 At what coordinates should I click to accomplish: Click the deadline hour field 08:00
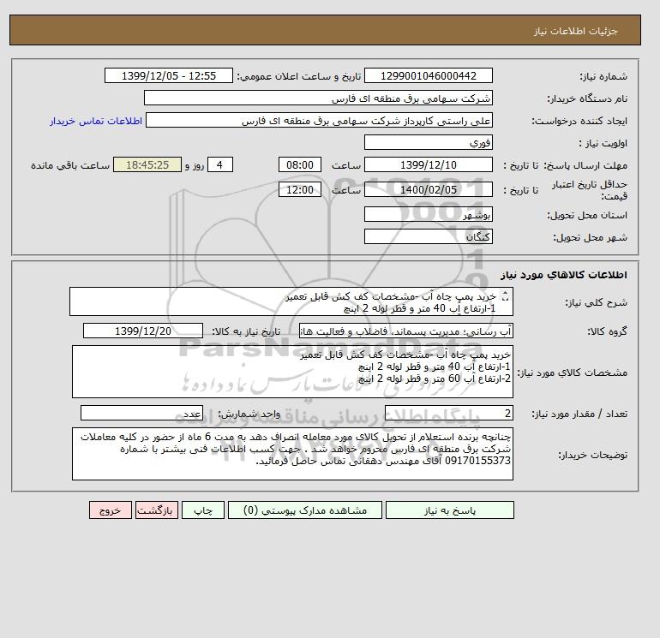pyautogui.click(x=300, y=165)
